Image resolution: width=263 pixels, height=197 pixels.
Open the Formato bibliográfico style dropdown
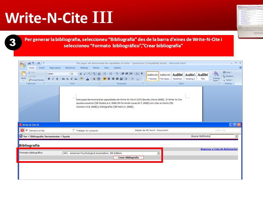pyautogui.click(x=158, y=153)
